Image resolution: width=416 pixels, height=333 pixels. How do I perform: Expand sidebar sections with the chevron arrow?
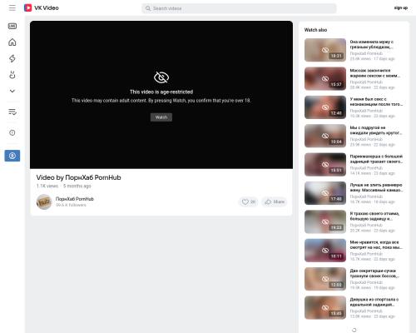click(12, 91)
